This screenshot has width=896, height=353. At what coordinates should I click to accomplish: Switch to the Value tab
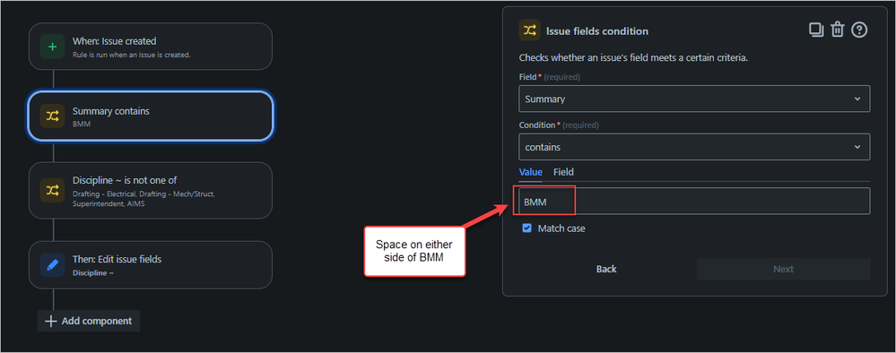click(x=530, y=172)
